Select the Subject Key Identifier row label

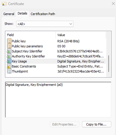[x=27, y=51]
